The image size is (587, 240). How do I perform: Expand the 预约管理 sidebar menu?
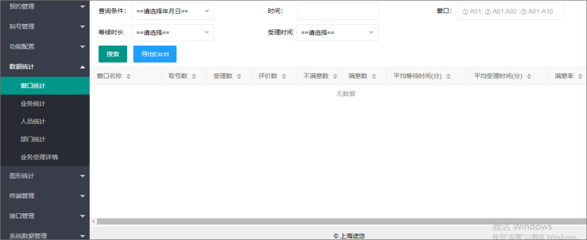45,7
